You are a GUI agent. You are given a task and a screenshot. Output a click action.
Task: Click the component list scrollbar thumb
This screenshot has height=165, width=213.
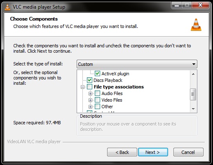pyautogui.click(x=193, y=94)
